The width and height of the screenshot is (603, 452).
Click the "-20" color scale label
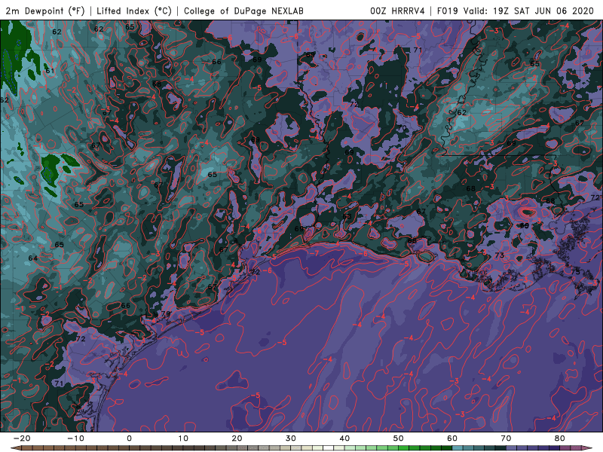click(22, 438)
